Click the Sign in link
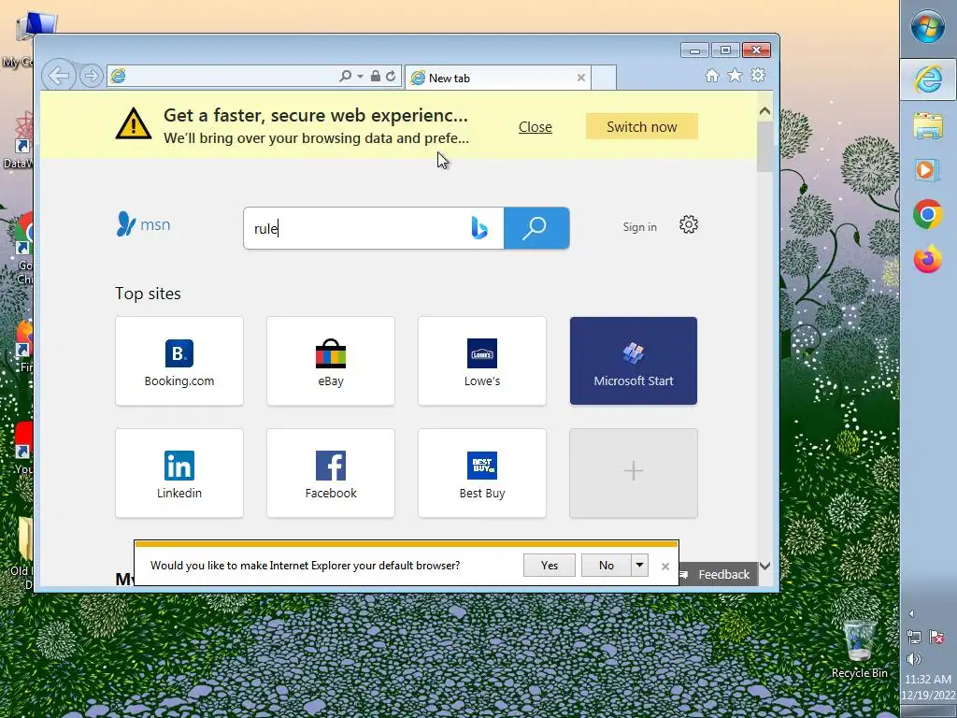Image resolution: width=957 pixels, height=718 pixels. [639, 227]
